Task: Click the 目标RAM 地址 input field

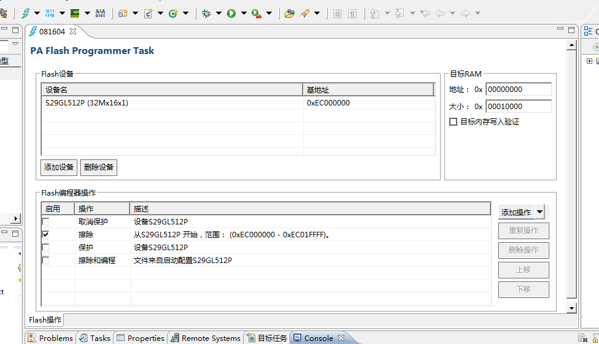Action: tap(519, 90)
